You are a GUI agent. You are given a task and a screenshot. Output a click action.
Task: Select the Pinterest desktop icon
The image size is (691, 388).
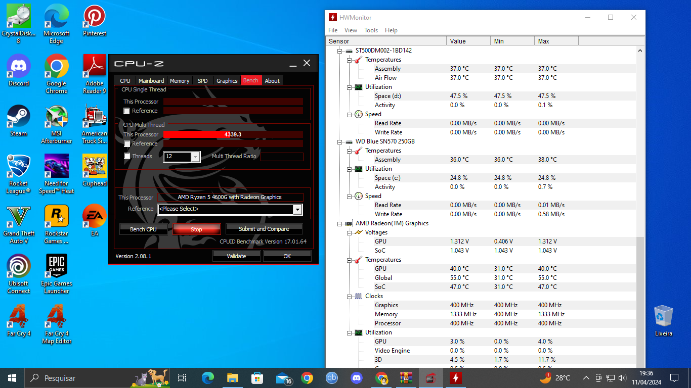click(x=95, y=21)
